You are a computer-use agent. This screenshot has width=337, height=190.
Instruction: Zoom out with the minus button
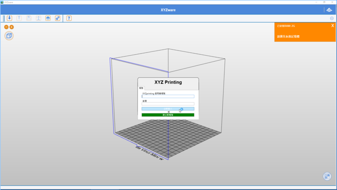[6, 27]
